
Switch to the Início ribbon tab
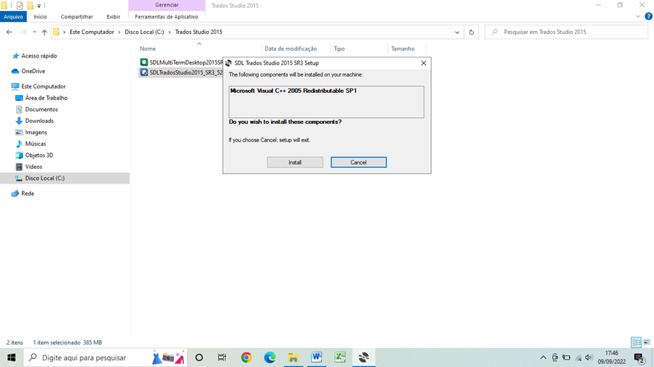(x=40, y=17)
